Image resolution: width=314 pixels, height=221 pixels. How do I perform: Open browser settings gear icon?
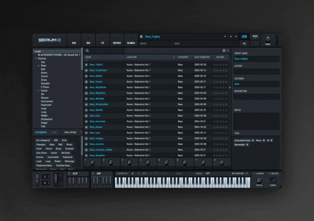coord(224,51)
